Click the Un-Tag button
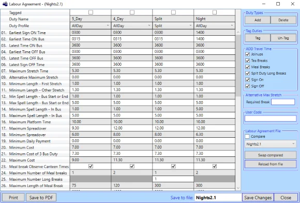 [283, 38]
